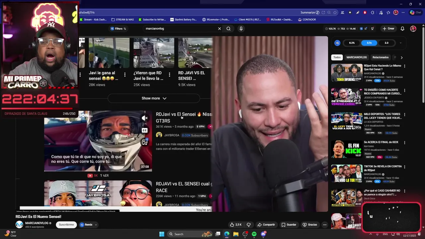Open menu for 'RDJavi Esta Haciendo Lo Mismo' video
The height and width of the screenshot is (239, 425).
pyautogui.click(x=404, y=66)
